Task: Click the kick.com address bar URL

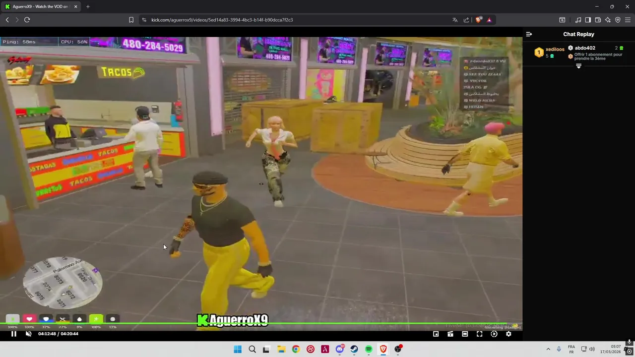Action: [x=222, y=20]
